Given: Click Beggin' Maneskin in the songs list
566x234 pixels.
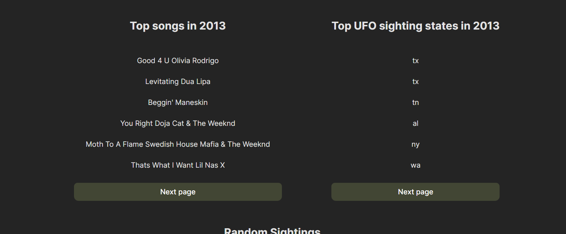Looking at the screenshot, I should [x=178, y=102].
